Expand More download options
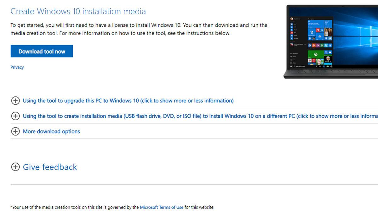Viewport: 378px width, 212px height. pos(51,131)
